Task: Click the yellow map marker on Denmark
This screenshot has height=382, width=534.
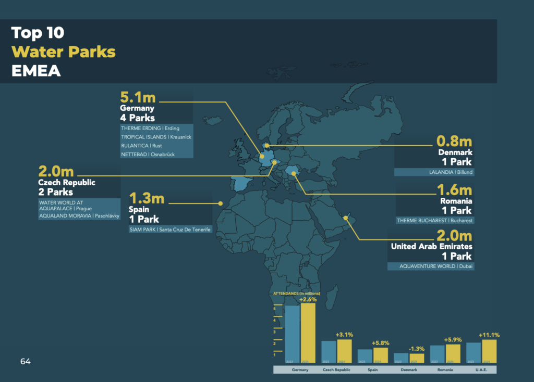Action: pos(266,146)
